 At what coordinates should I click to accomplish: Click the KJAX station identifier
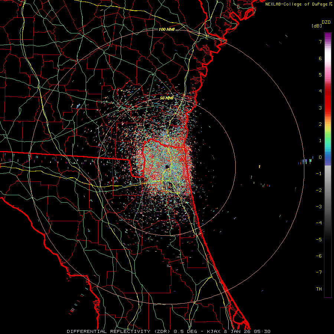click(214, 331)
